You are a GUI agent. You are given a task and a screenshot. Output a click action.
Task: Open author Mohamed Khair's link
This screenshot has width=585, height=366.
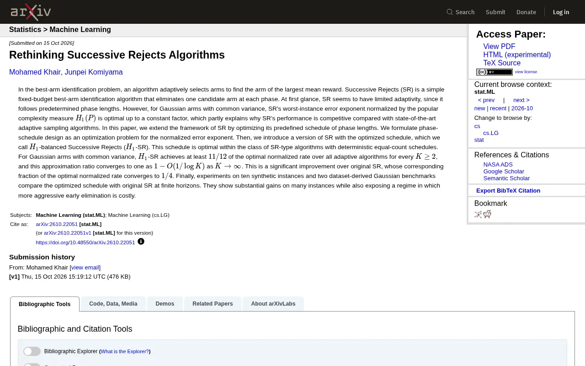pos(35,72)
